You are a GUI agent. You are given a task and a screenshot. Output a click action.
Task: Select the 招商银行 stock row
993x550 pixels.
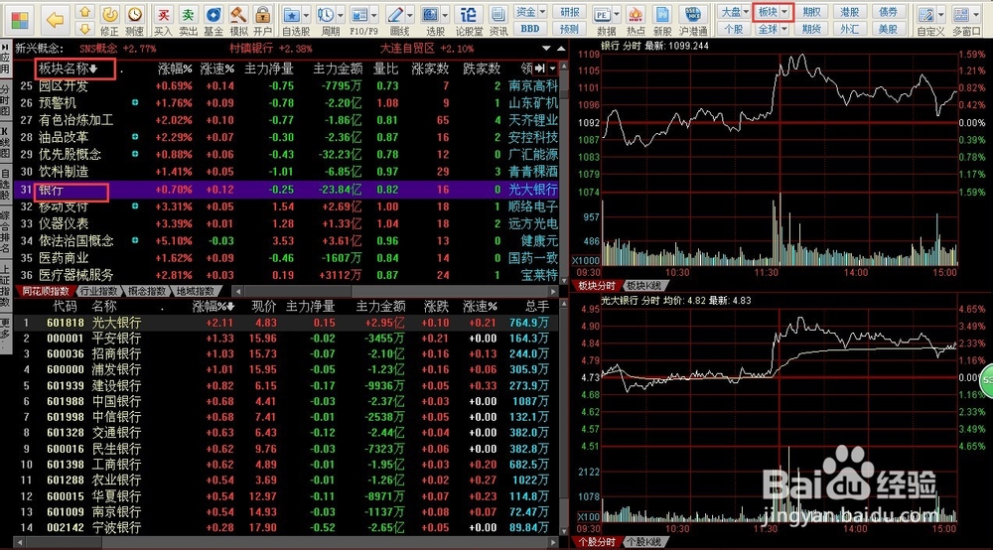pyautogui.click(x=286, y=354)
